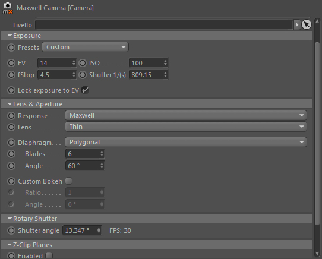
Task: Toggle the Diaphragm animation dot
Action: (11, 143)
